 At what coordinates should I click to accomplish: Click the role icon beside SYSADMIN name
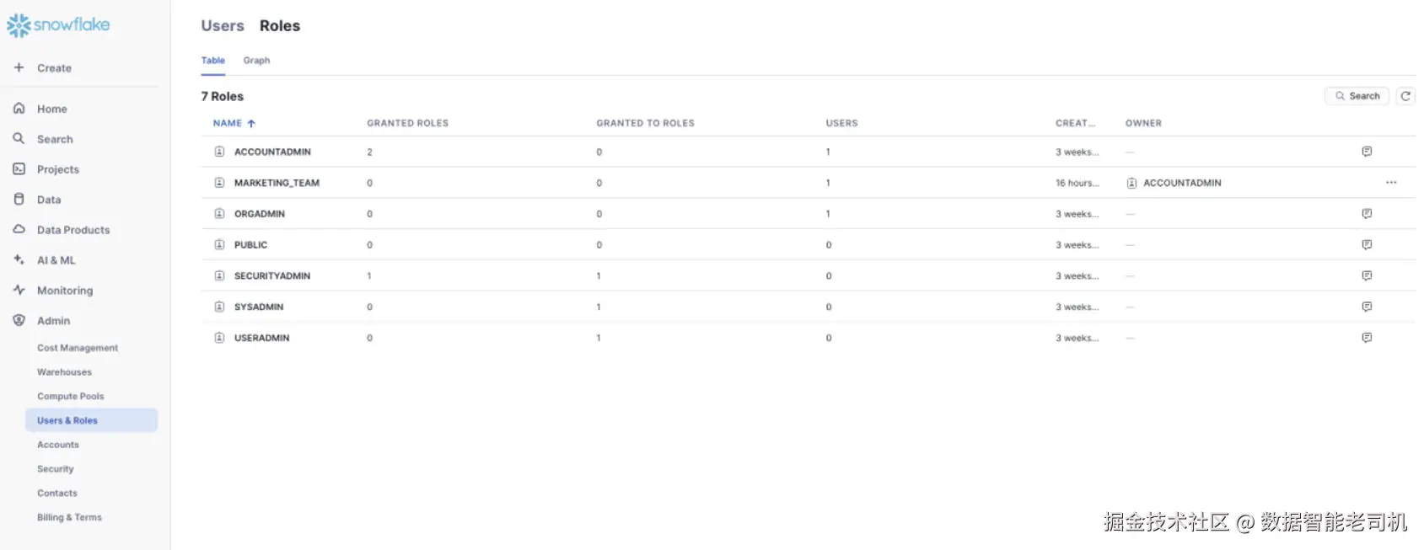pyautogui.click(x=219, y=307)
